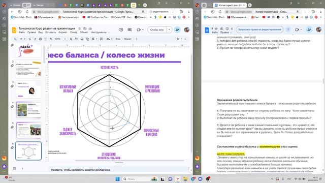Open View (Вид) menu in Slides
This screenshot has height=183, width=325.
[x=41, y=33]
